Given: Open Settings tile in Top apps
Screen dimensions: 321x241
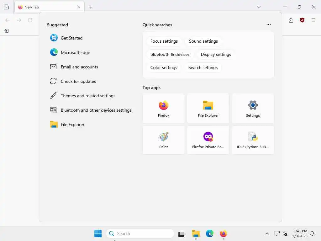Looking at the screenshot, I should [253, 109].
